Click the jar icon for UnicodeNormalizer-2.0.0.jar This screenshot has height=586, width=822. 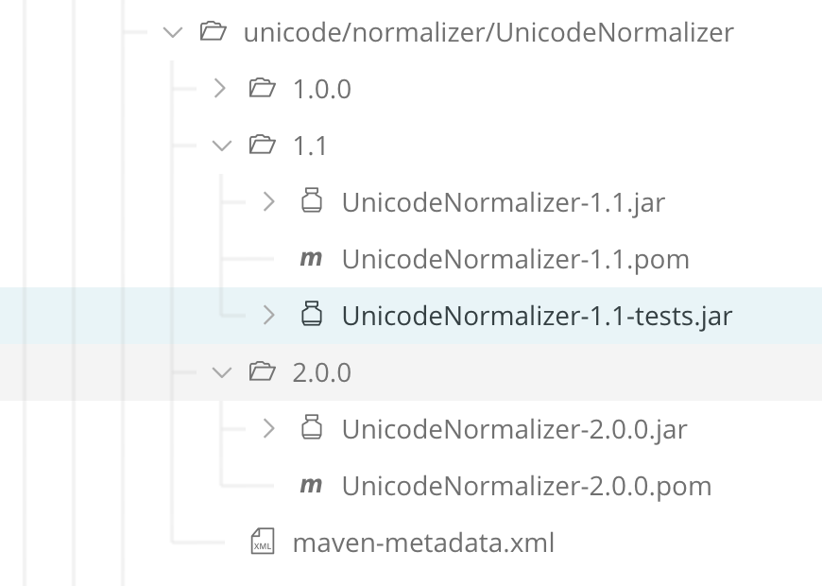pos(312,428)
